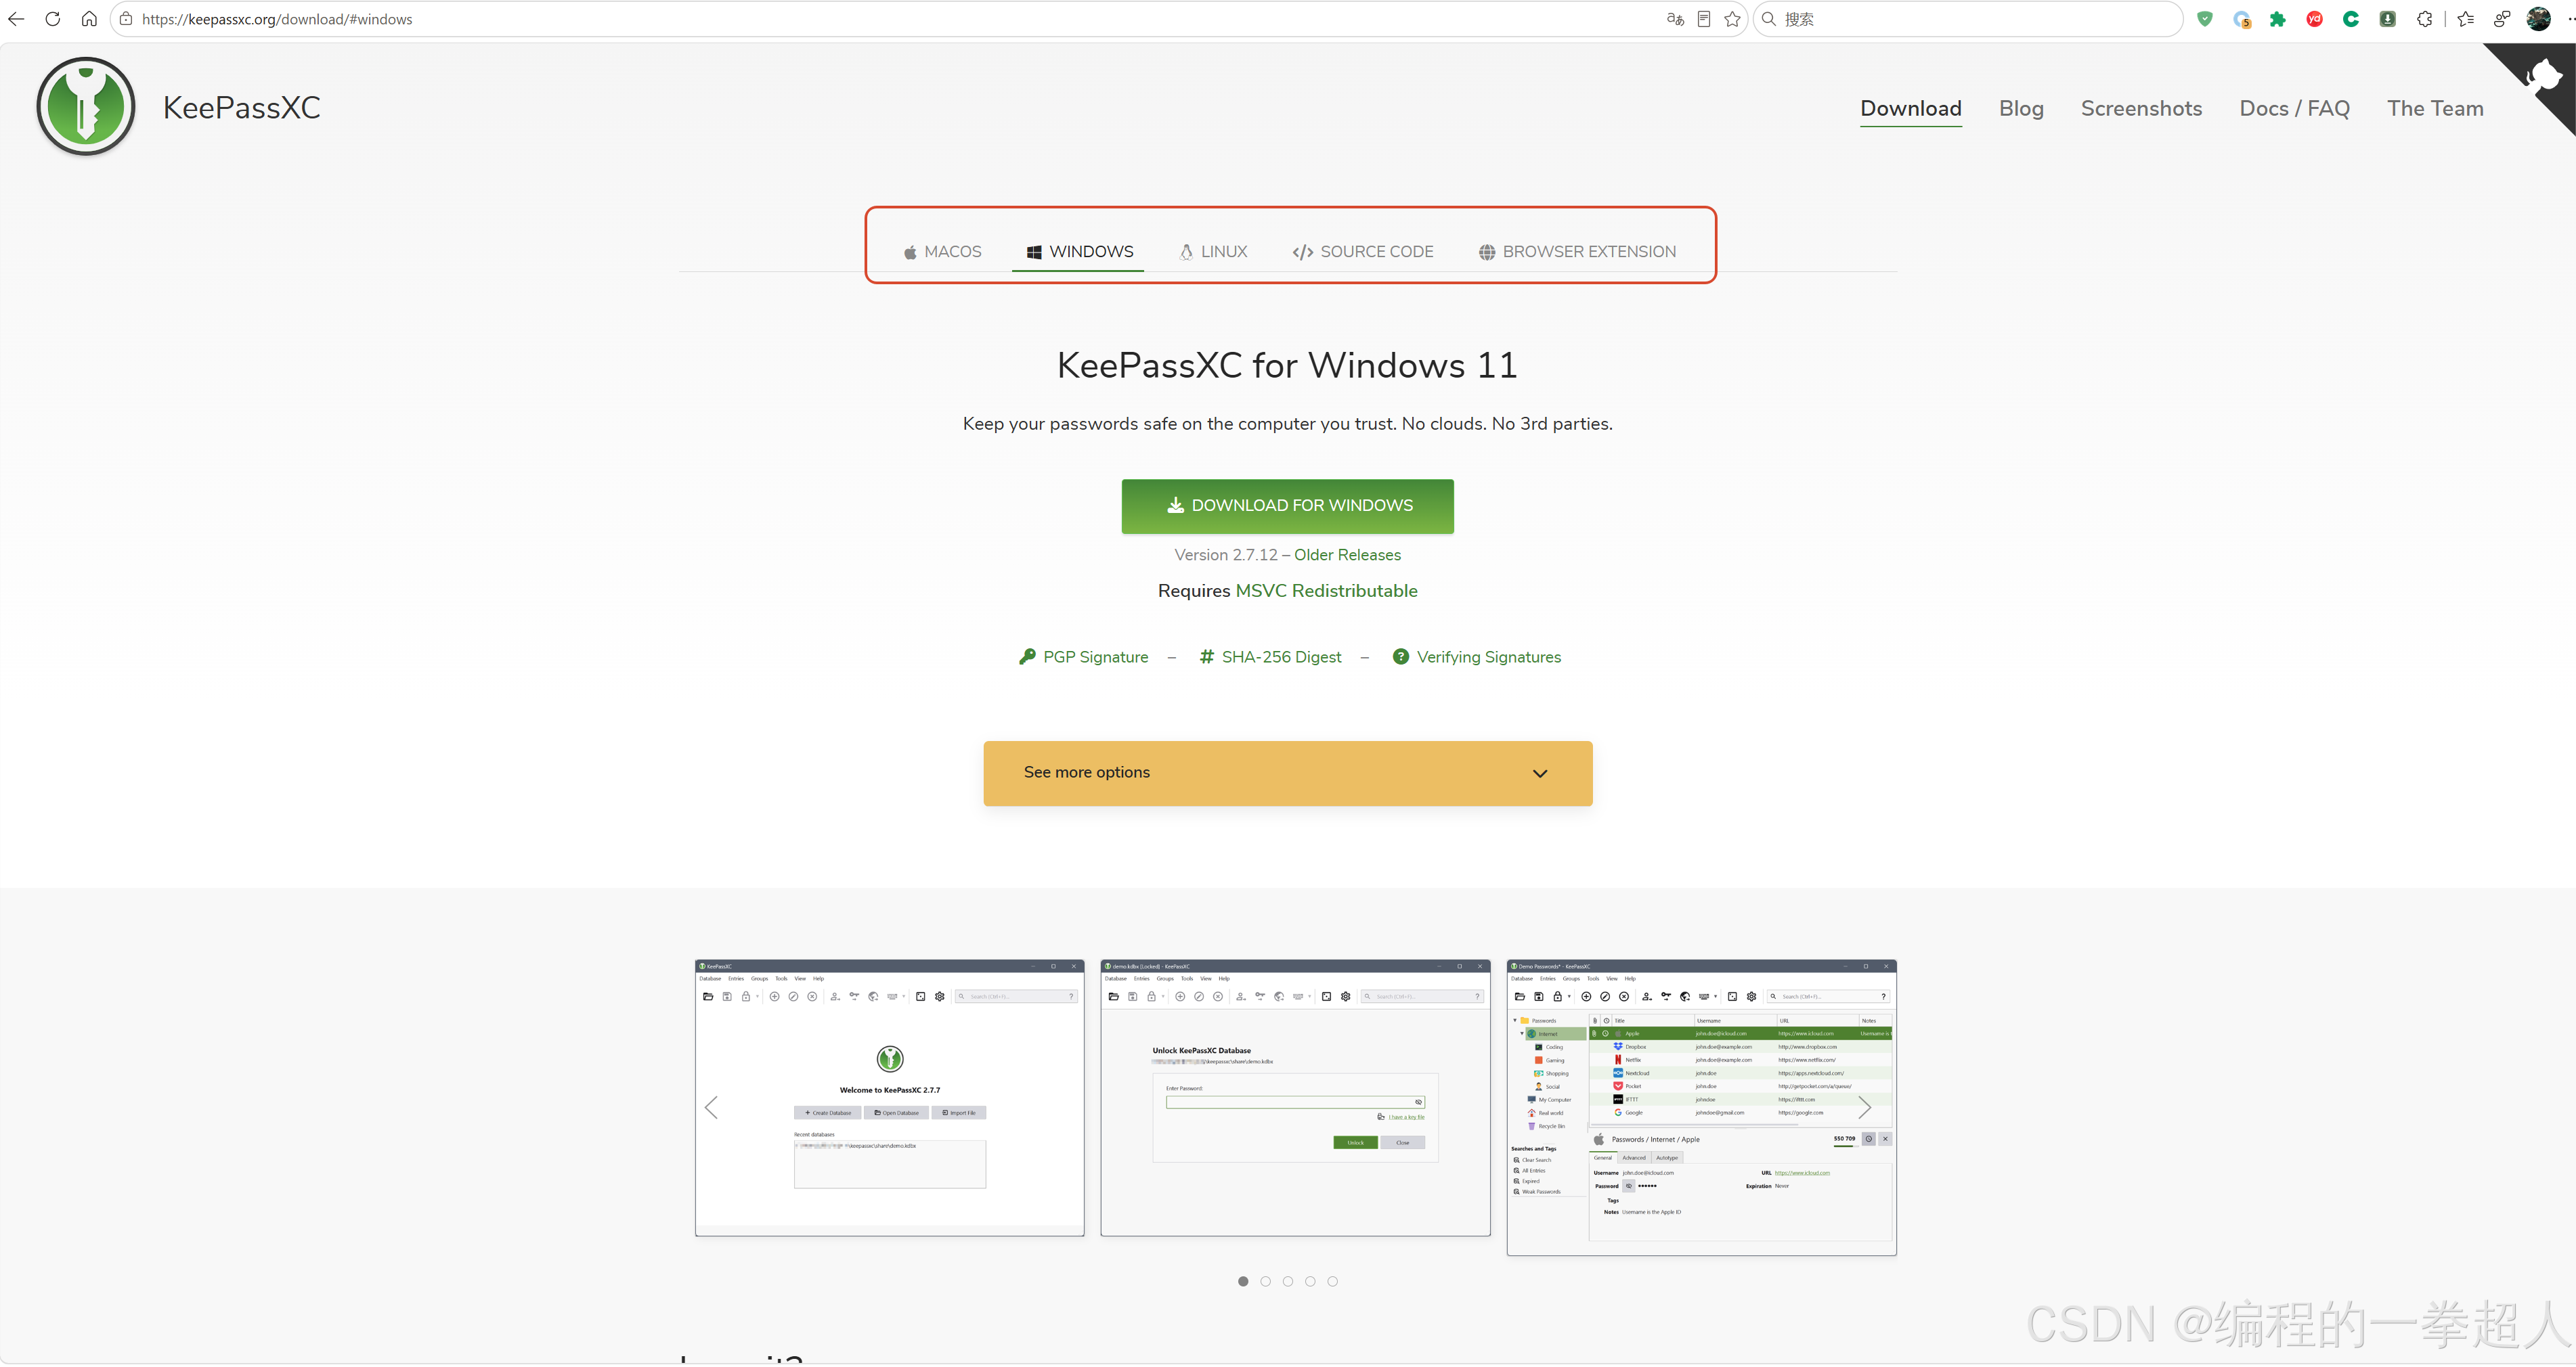Click the KeePassXC site title
The width and height of the screenshot is (2576, 1367).
(x=242, y=107)
